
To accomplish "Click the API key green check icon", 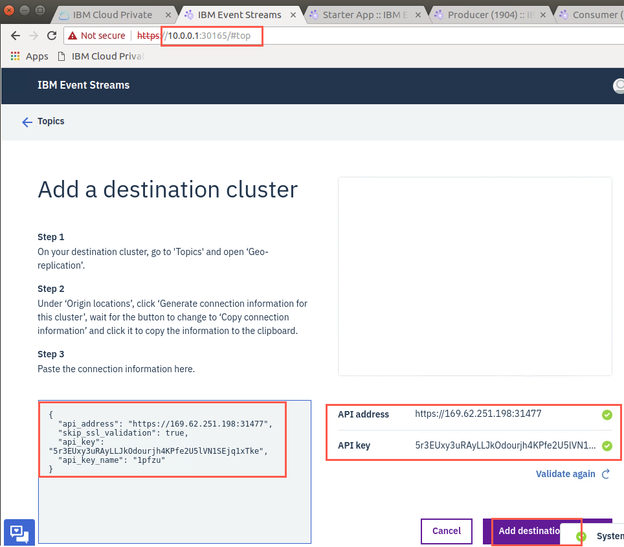I will click(607, 446).
